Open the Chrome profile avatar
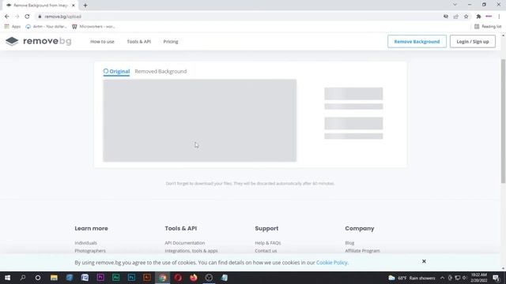The image size is (506, 284). click(x=489, y=17)
